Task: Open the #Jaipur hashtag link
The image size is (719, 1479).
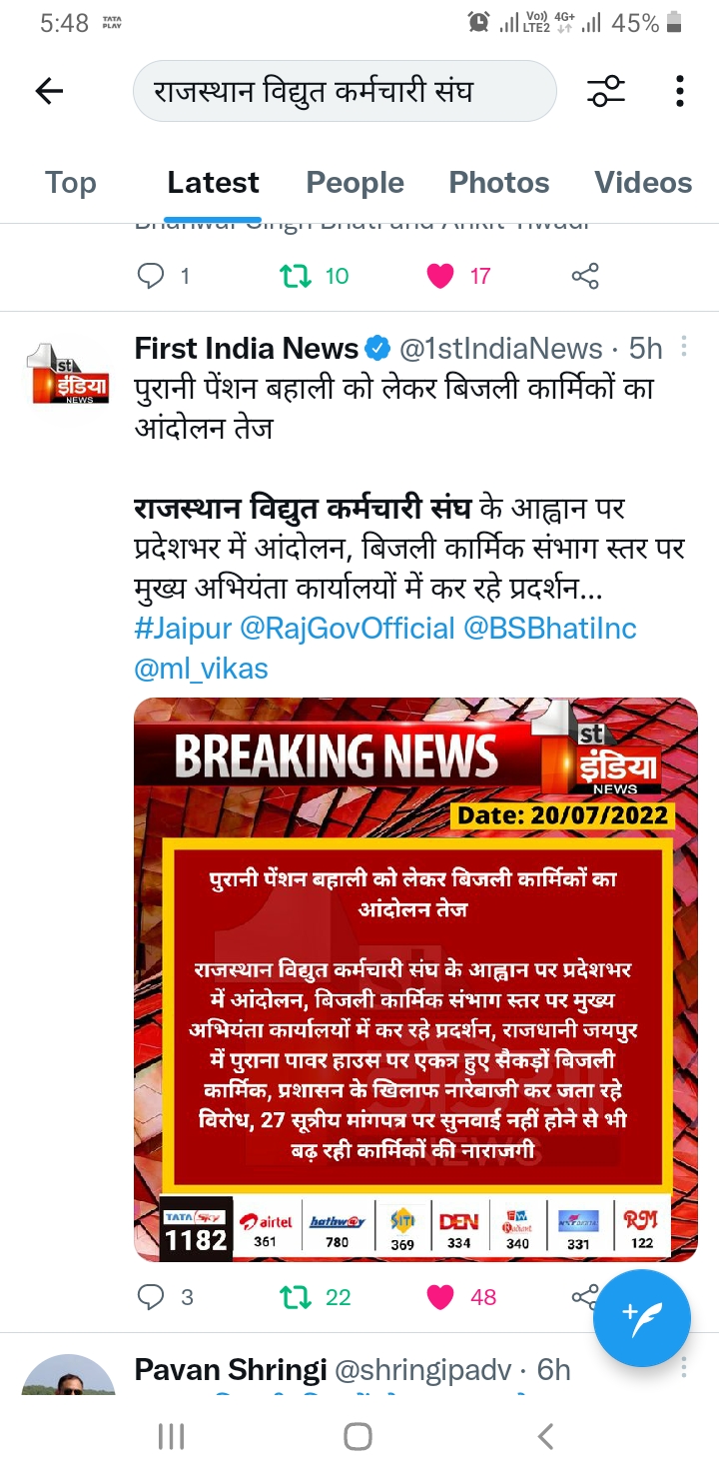Action: (x=183, y=628)
